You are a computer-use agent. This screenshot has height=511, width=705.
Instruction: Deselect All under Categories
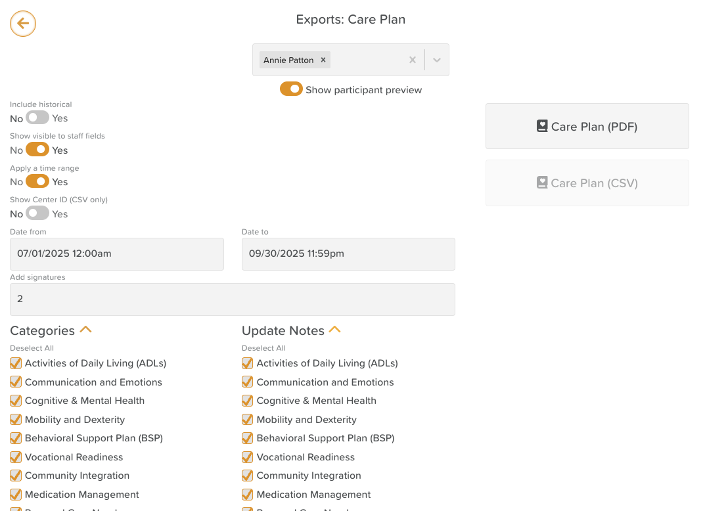pos(32,348)
